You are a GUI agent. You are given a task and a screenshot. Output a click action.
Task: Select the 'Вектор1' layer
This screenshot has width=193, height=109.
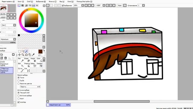(7, 71)
